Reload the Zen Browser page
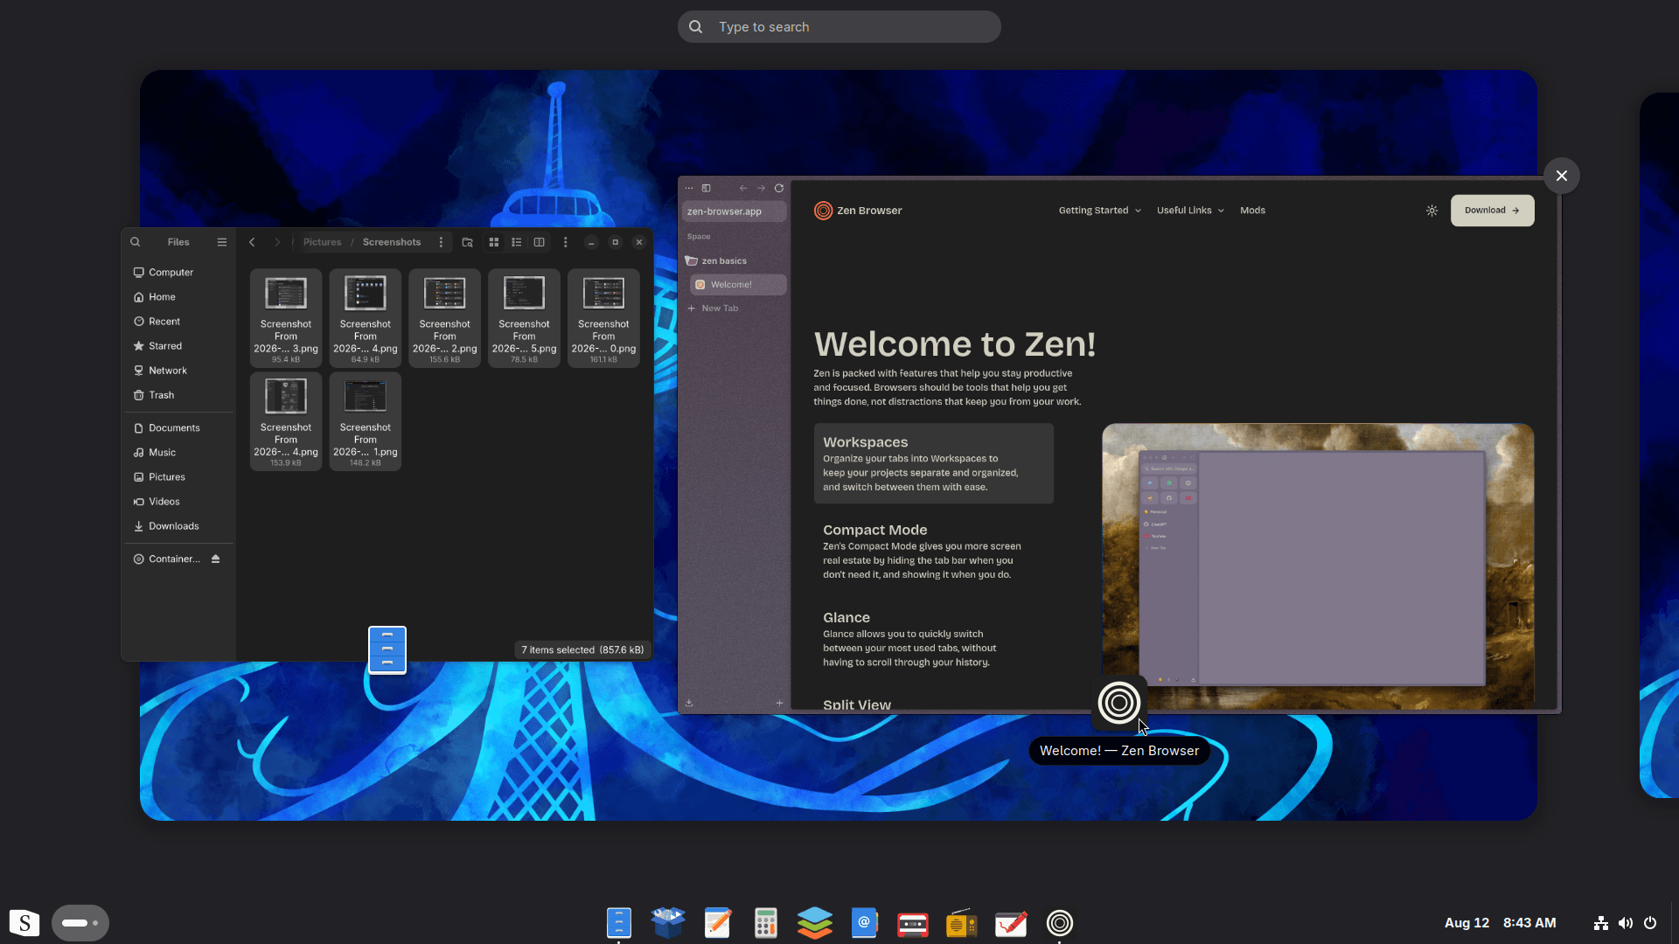 pos(779,188)
